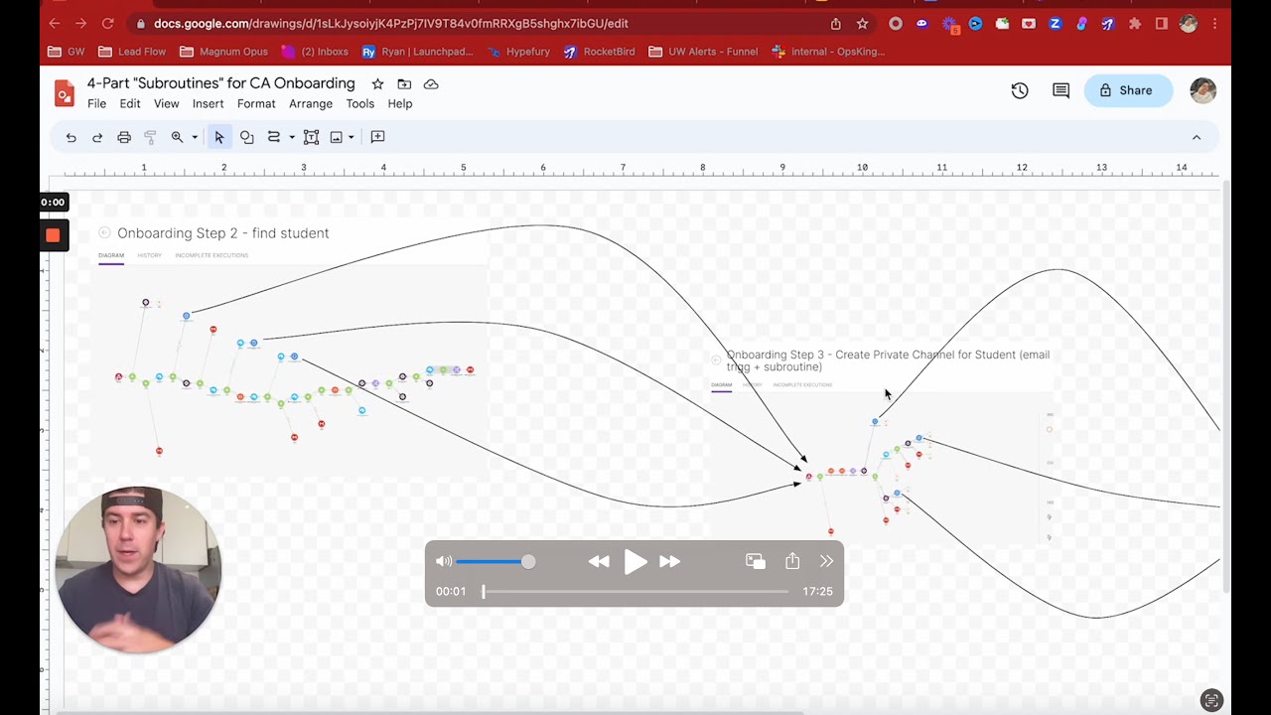Mute the video player volume icon
The image size is (1271, 715).
point(444,561)
